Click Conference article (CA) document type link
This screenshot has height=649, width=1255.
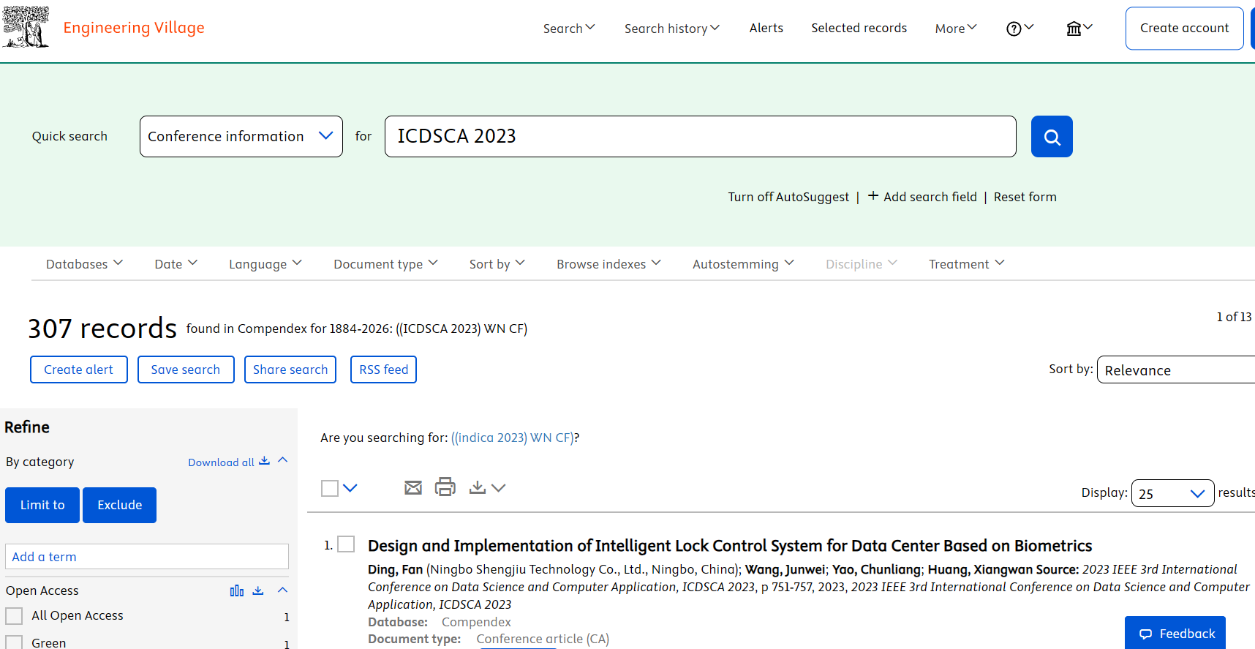[543, 639]
